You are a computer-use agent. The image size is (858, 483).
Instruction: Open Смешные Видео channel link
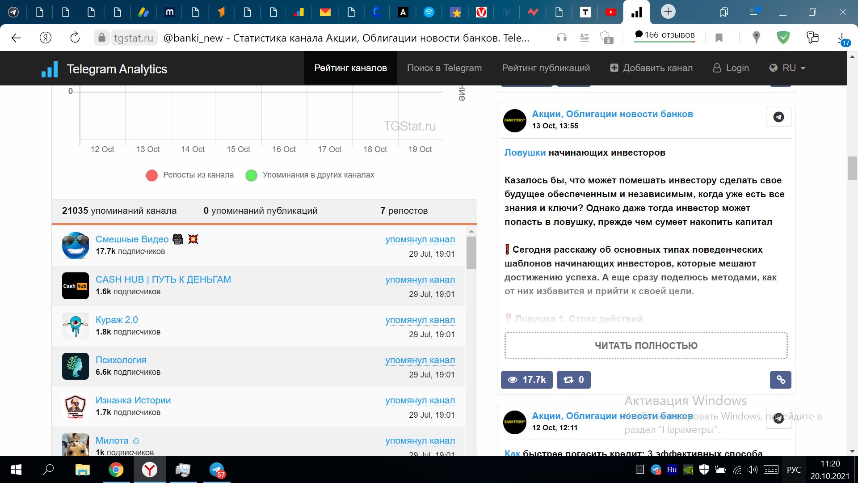click(x=132, y=239)
